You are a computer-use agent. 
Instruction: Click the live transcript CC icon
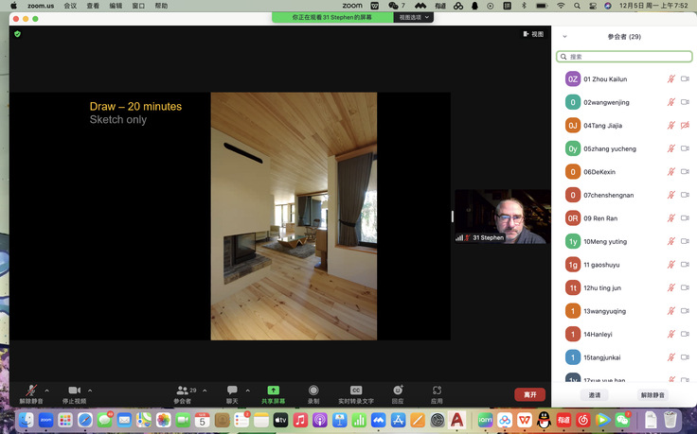click(x=356, y=391)
